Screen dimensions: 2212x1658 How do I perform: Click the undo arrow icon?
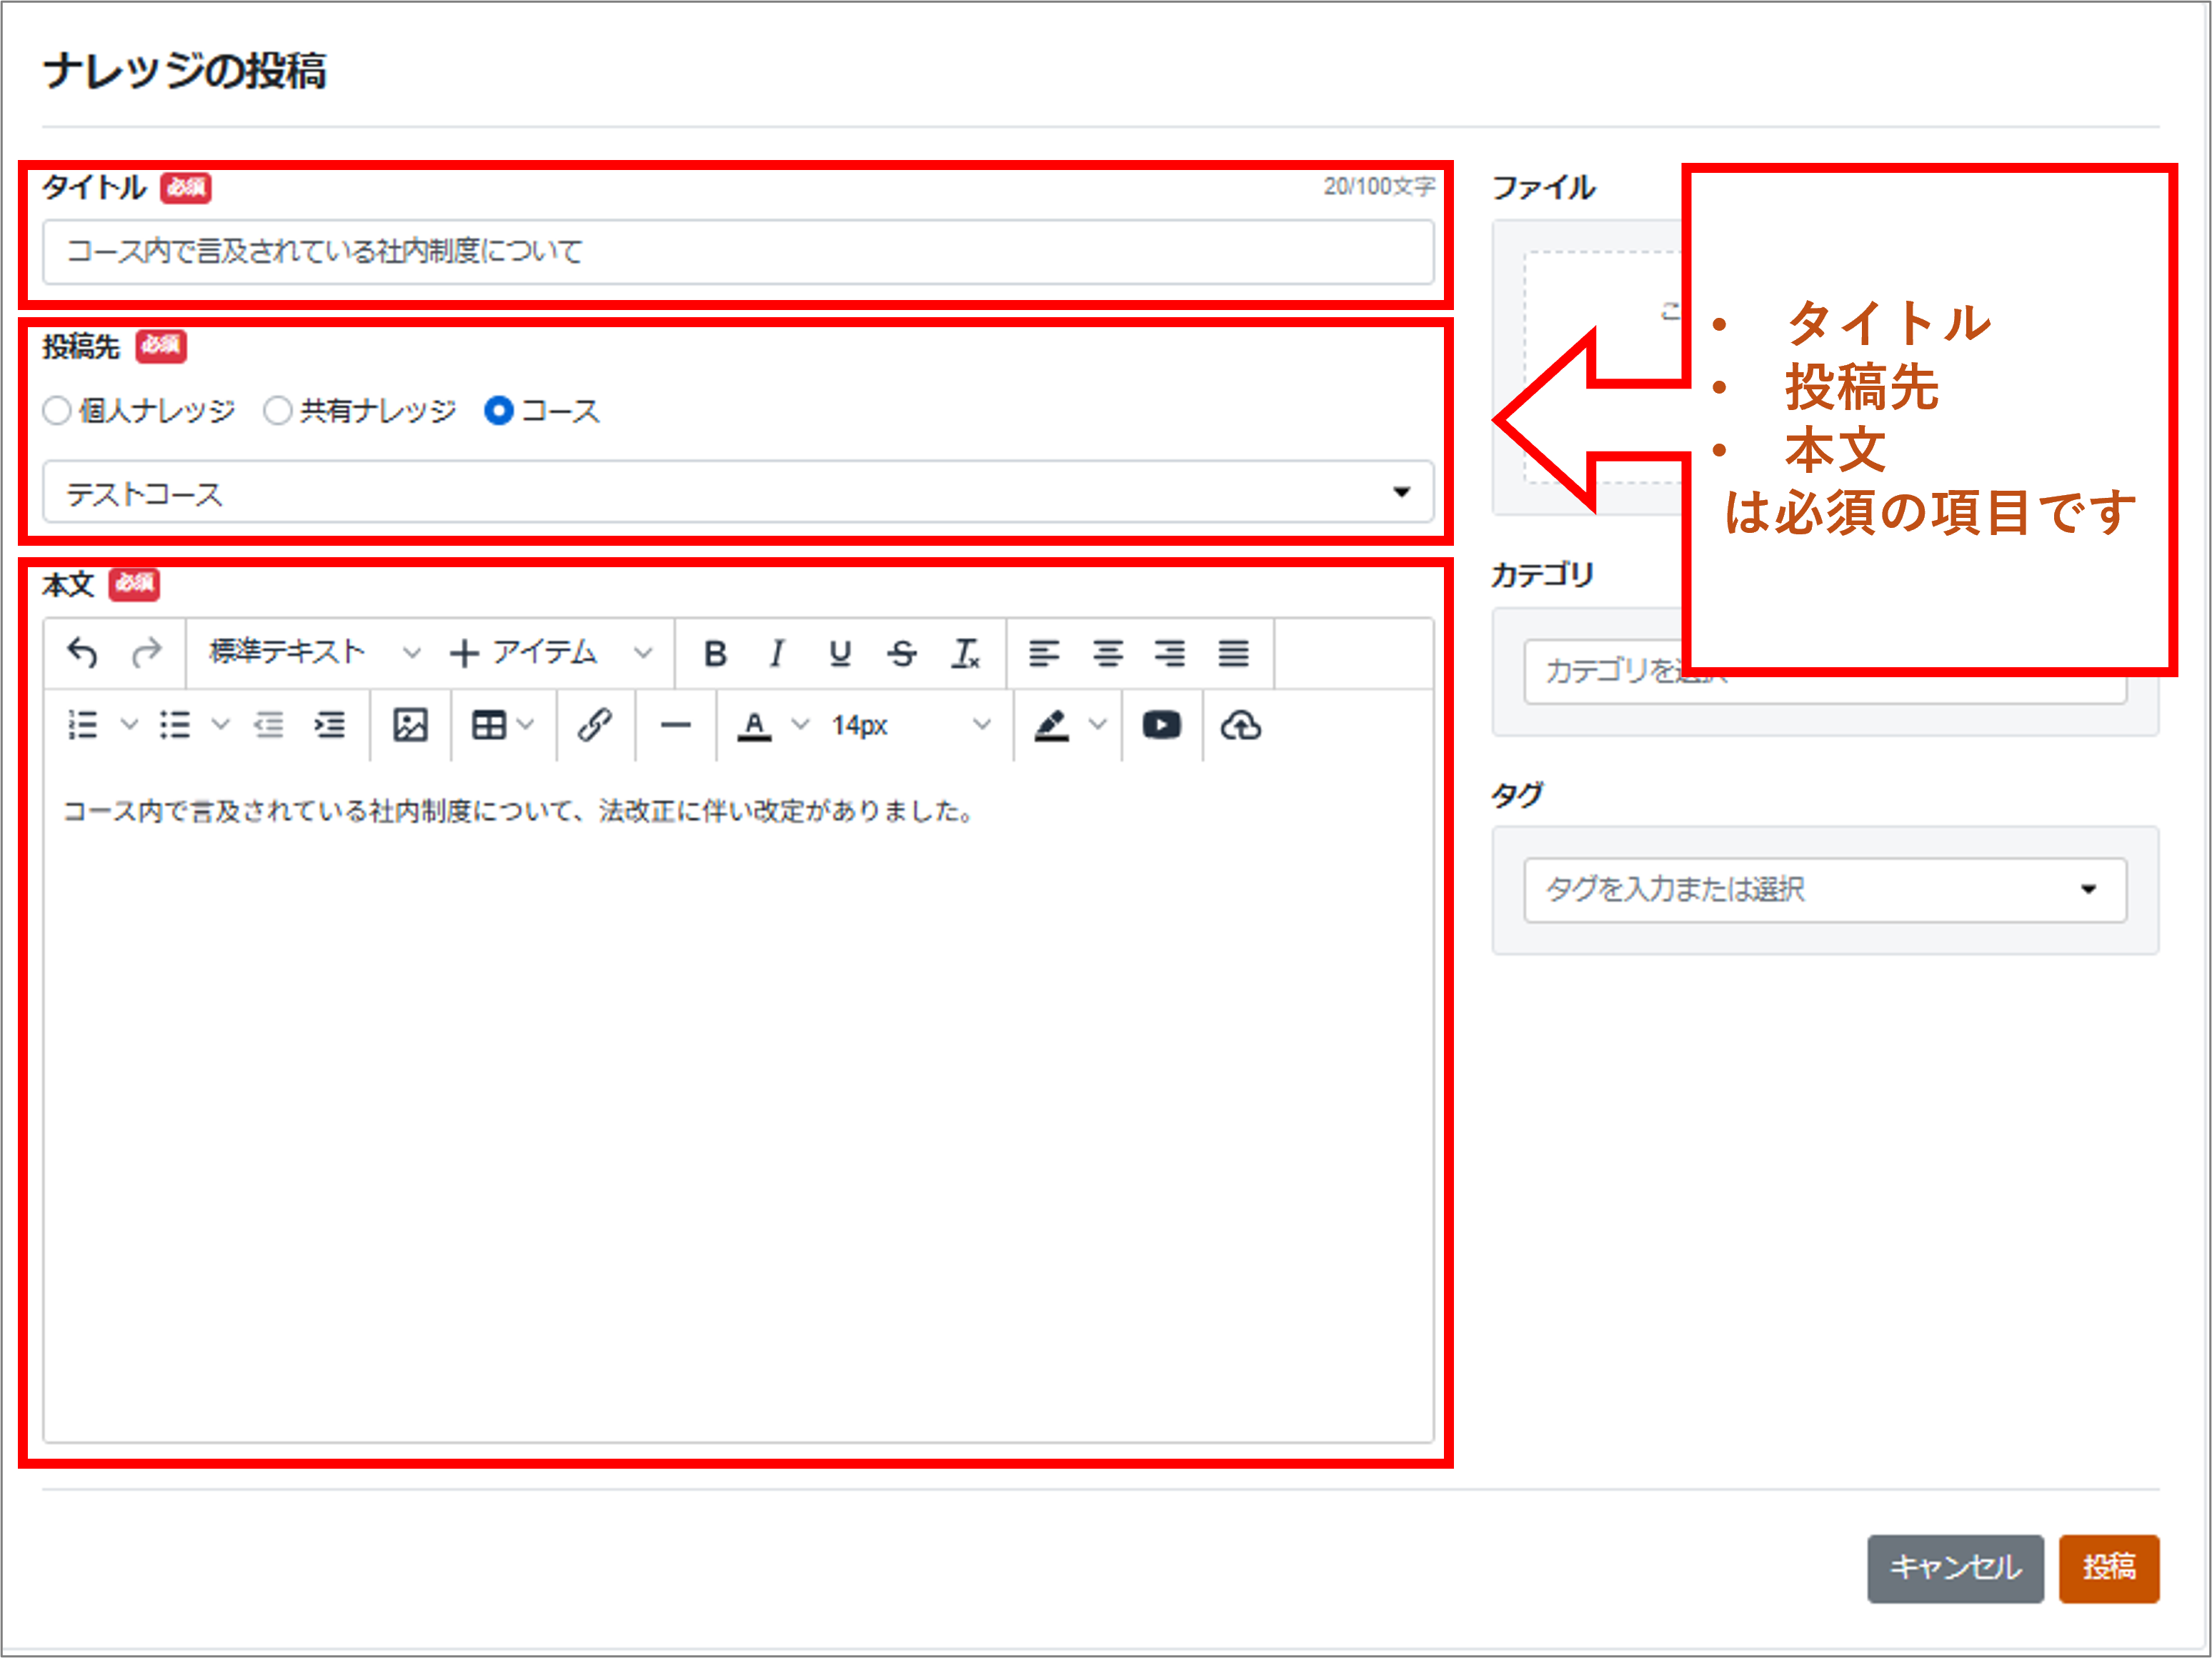click(82, 653)
